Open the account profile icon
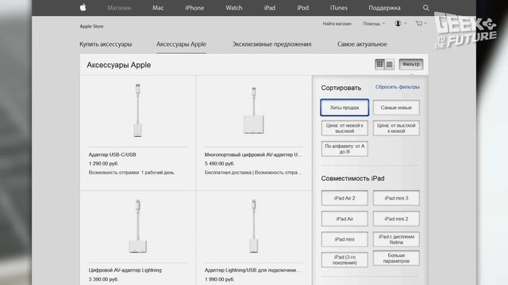The width and height of the screenshot is (508, 285). (398, 23)
